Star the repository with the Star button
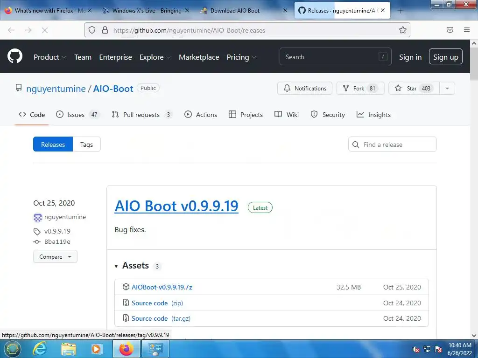 (x=414, y=88)
